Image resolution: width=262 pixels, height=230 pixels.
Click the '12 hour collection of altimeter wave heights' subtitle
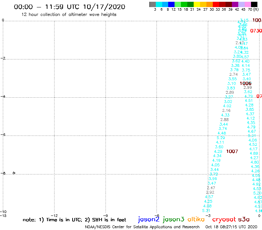click(69, 15)
